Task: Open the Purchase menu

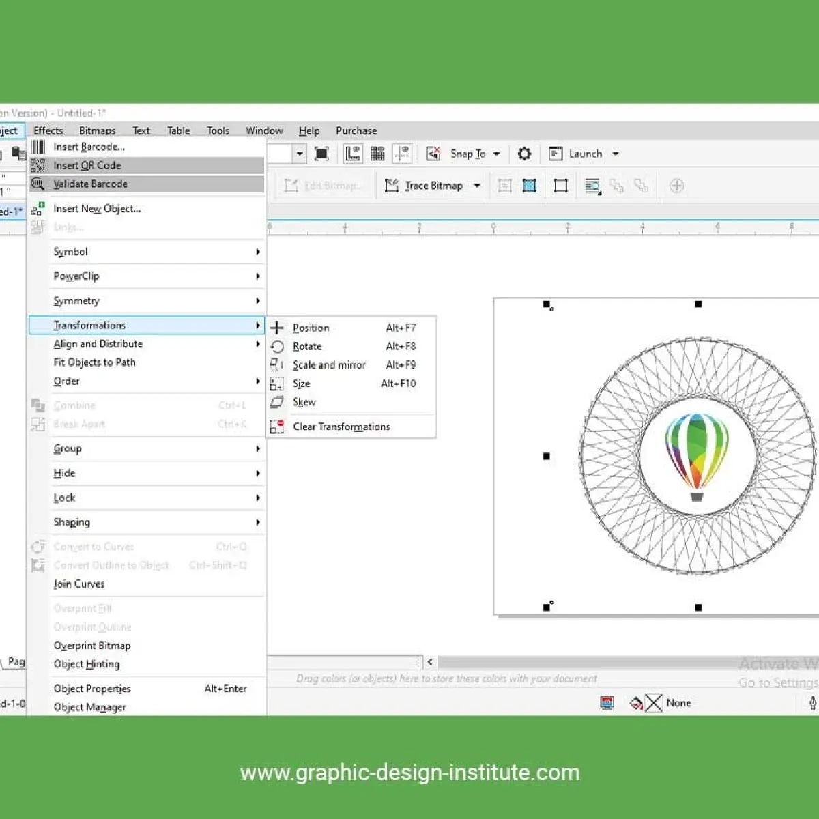Action: coord(356,130)
